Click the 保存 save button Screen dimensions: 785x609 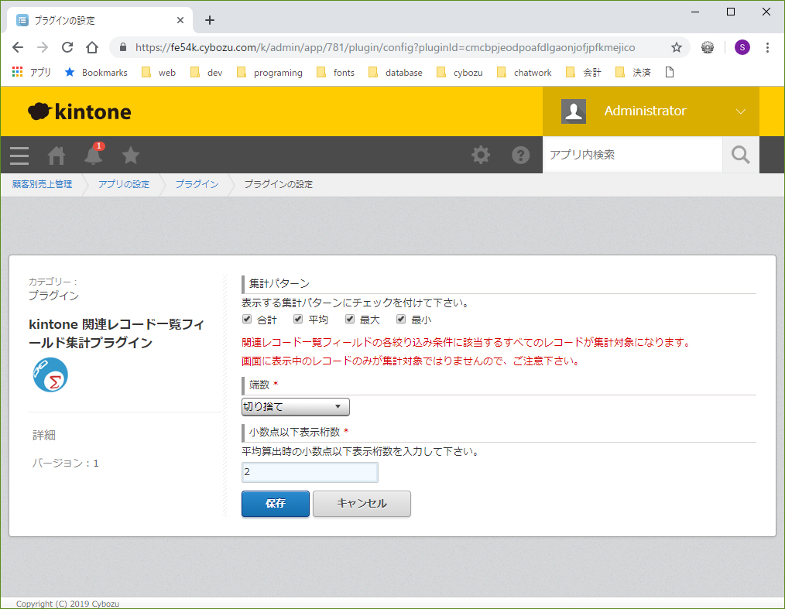tap(276, 504)
